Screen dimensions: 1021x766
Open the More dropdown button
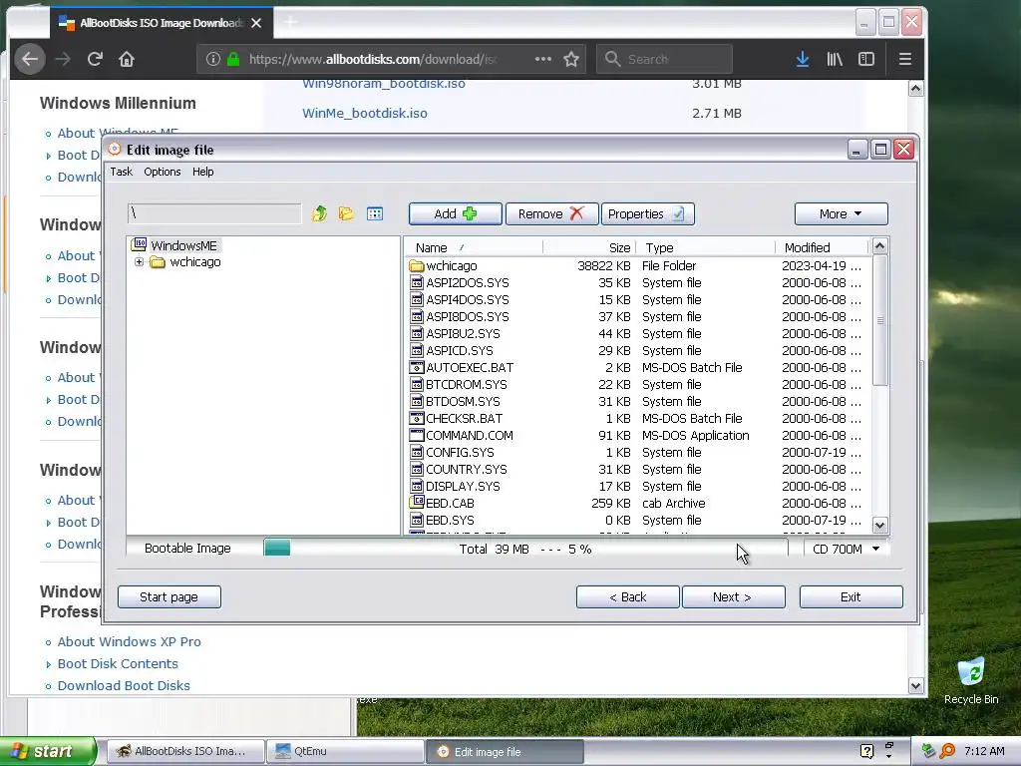point(841,213)
